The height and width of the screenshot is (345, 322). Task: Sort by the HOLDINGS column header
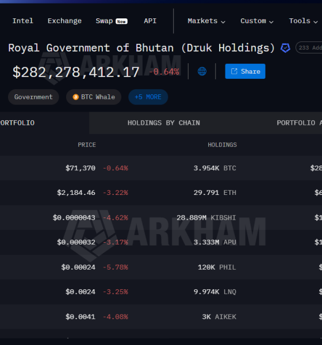tap(223, 145)
